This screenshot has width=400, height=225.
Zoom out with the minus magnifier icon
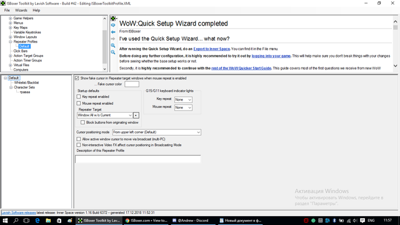pyautogui.click(x=113, y=52)
